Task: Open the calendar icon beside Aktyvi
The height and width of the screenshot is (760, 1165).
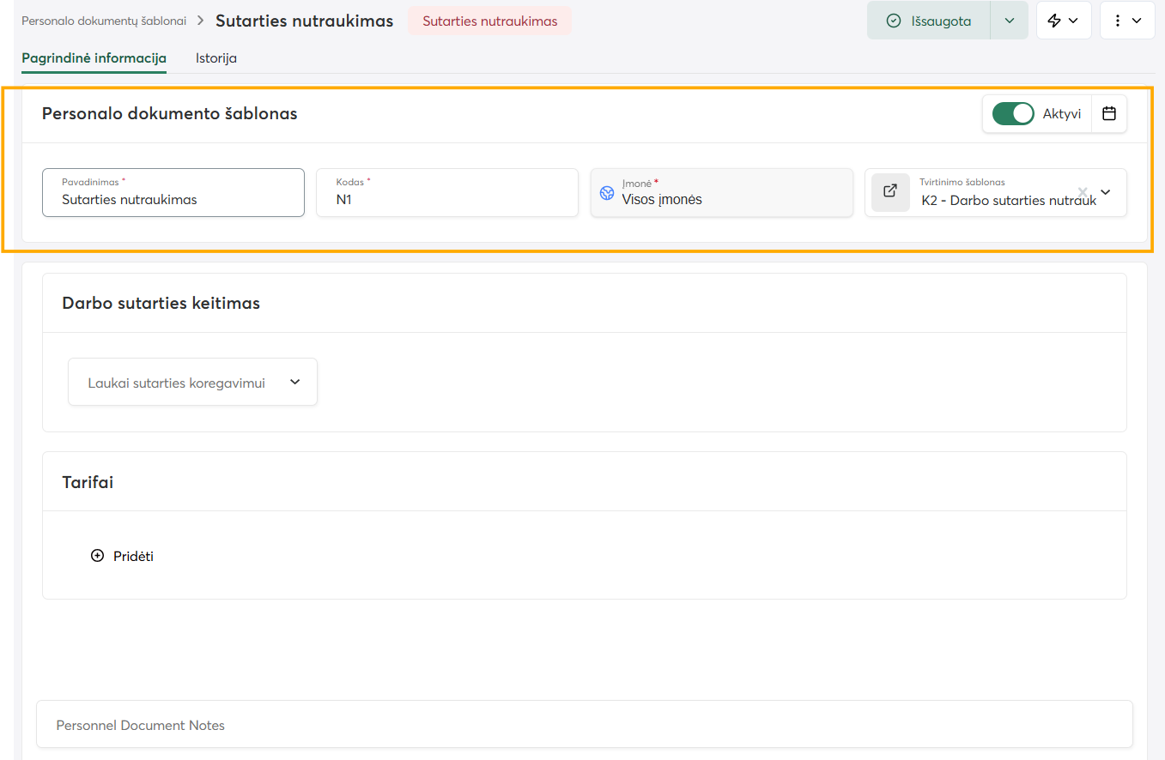Action: click(x=1109, y=113)
